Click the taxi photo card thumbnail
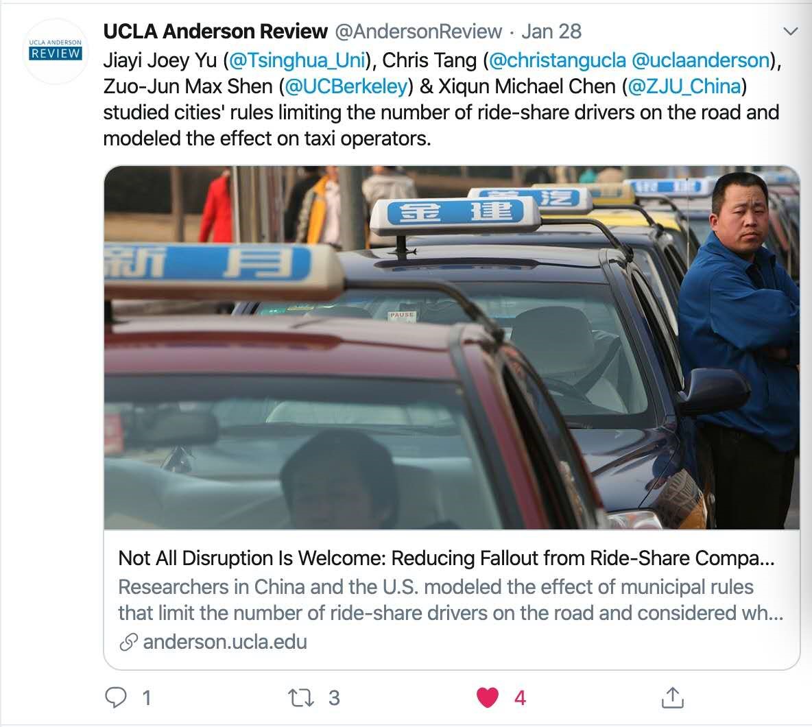 [451, 348]
